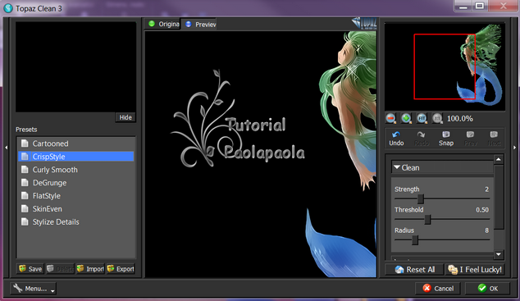The image size is (520, 301).
Task: Select the CrispStyle preset
Action: tap(76, 157)
